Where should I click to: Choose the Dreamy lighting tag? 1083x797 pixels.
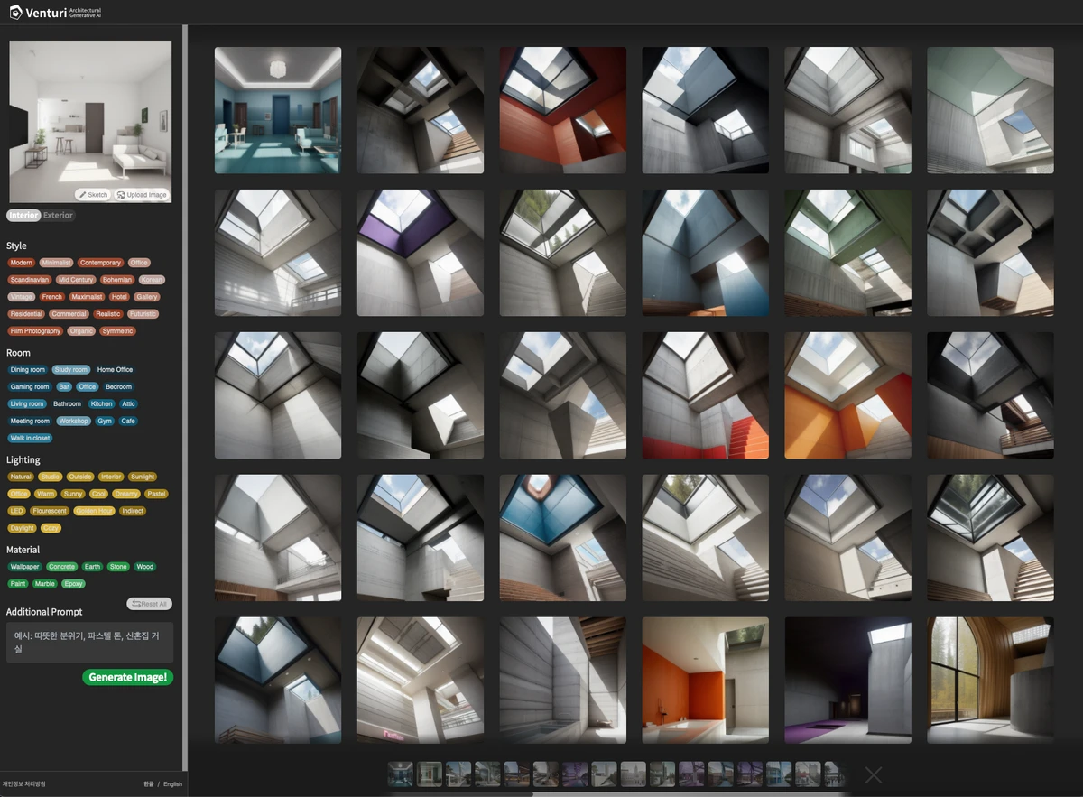[126, 494]
